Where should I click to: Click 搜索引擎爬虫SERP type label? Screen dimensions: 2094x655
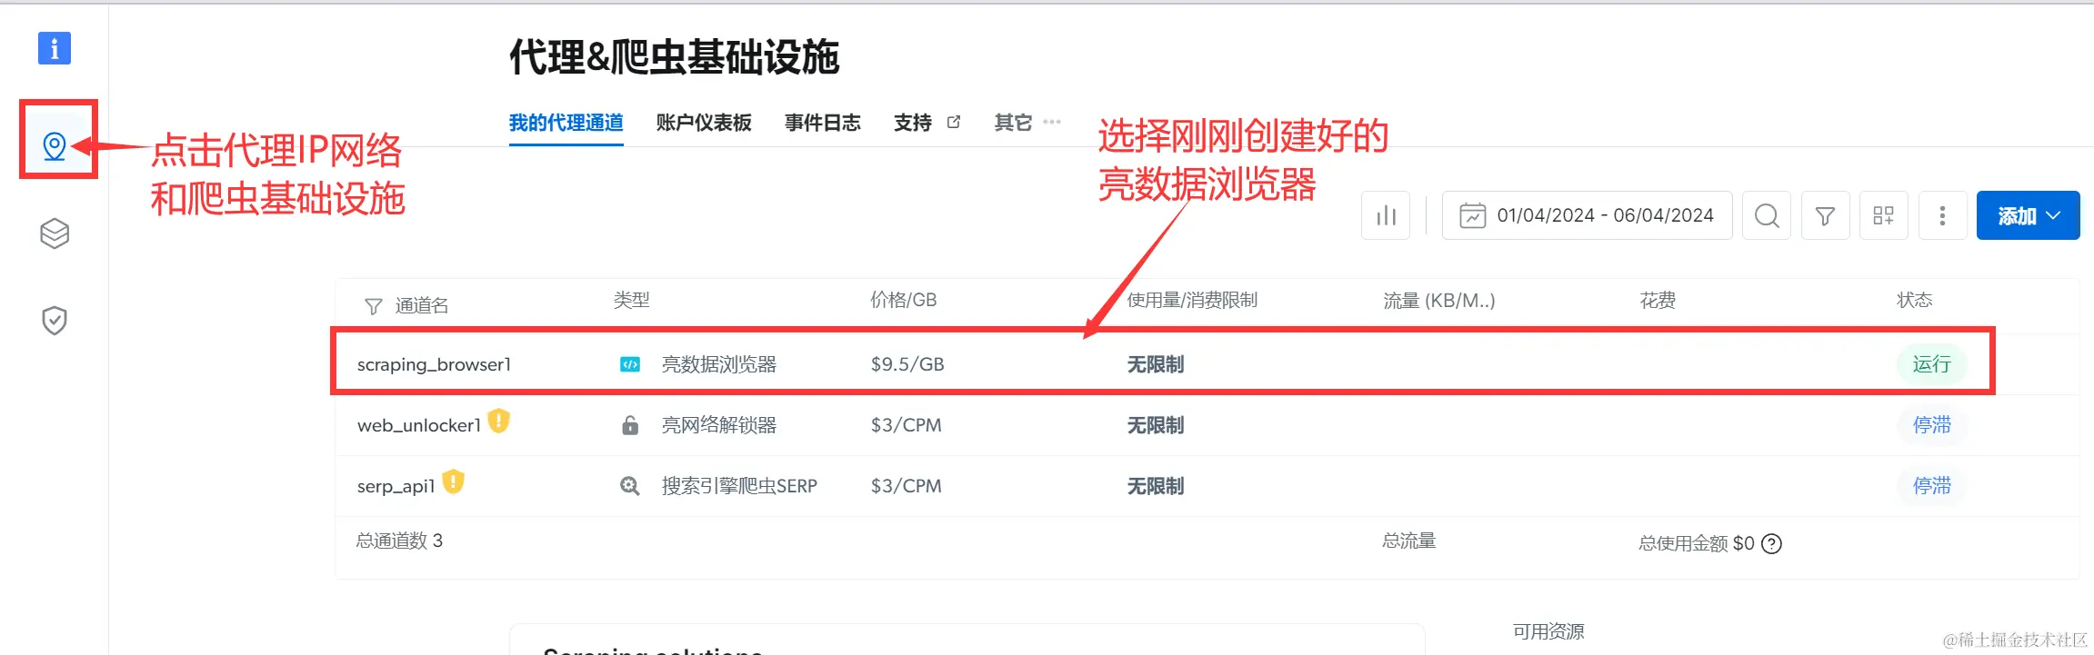click(x=739, y=486)
